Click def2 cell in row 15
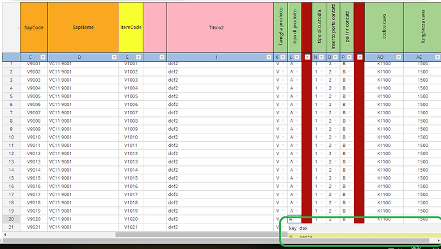 coord(220,178)
